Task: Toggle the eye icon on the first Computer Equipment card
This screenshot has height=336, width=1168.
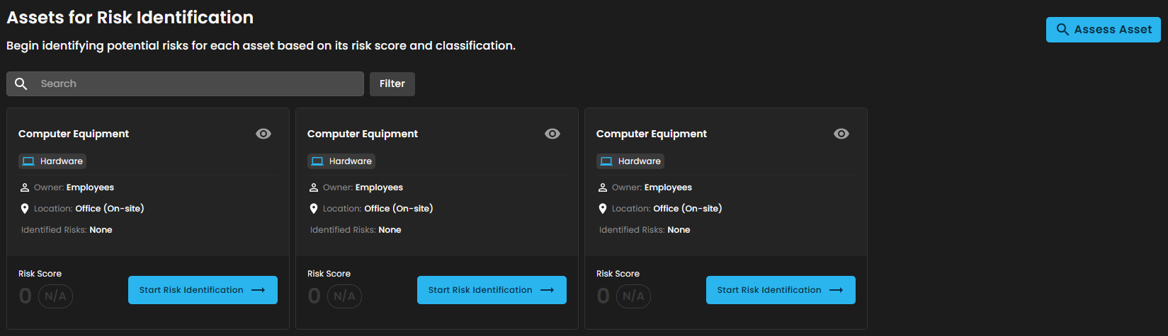Action: pyautogui.click(x=263, y=134)
